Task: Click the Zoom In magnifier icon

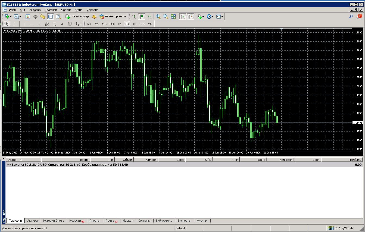Action: [158, 17]
